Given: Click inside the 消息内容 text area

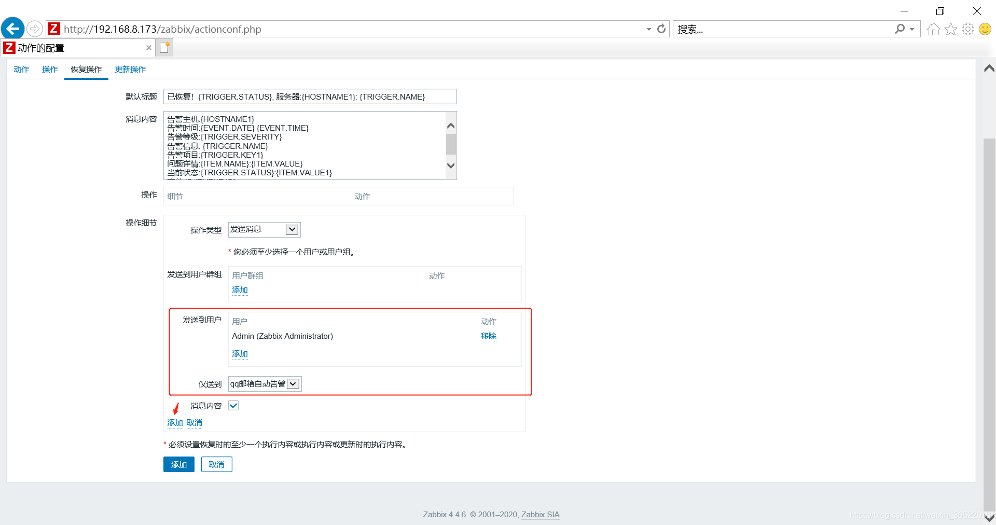Looking at the screenshot, I should click(305, 145).
